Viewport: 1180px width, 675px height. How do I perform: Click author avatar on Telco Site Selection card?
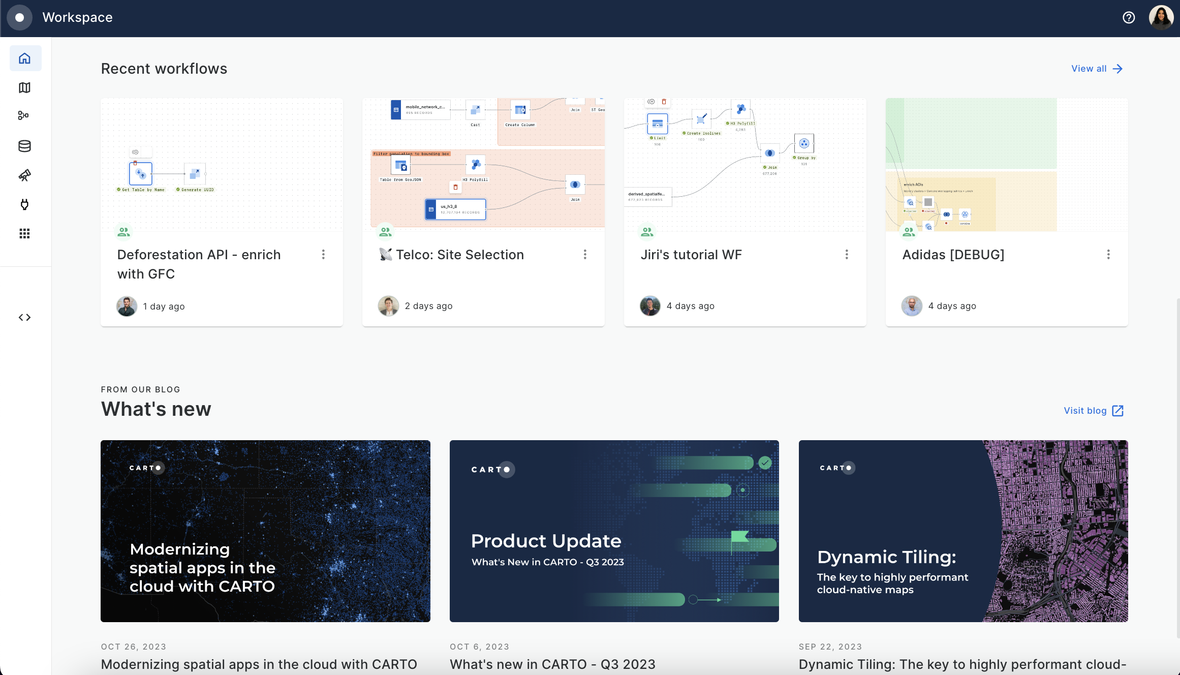click(x=389, y=306)
